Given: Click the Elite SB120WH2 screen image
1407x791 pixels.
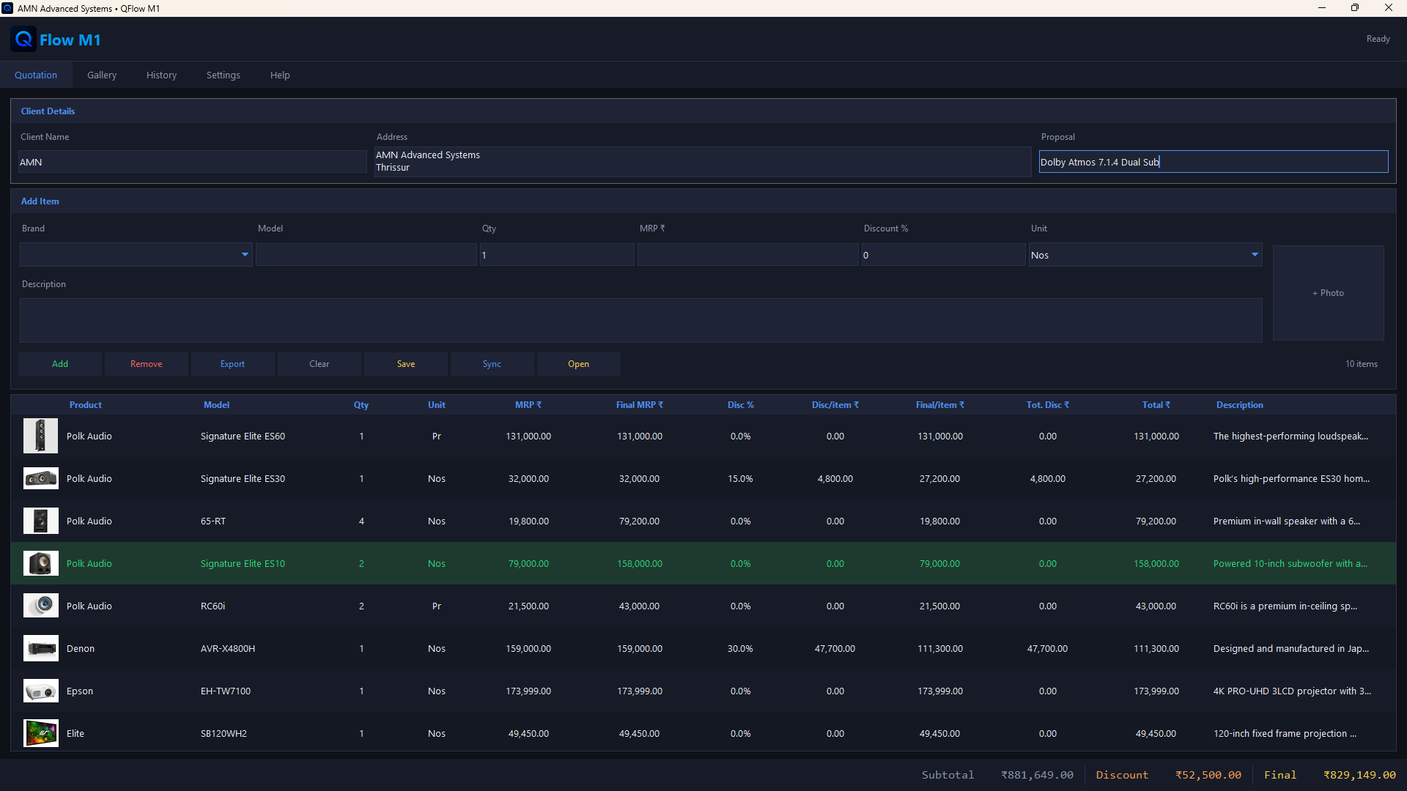Looking at the screenshot, I should tap(40, 733).
